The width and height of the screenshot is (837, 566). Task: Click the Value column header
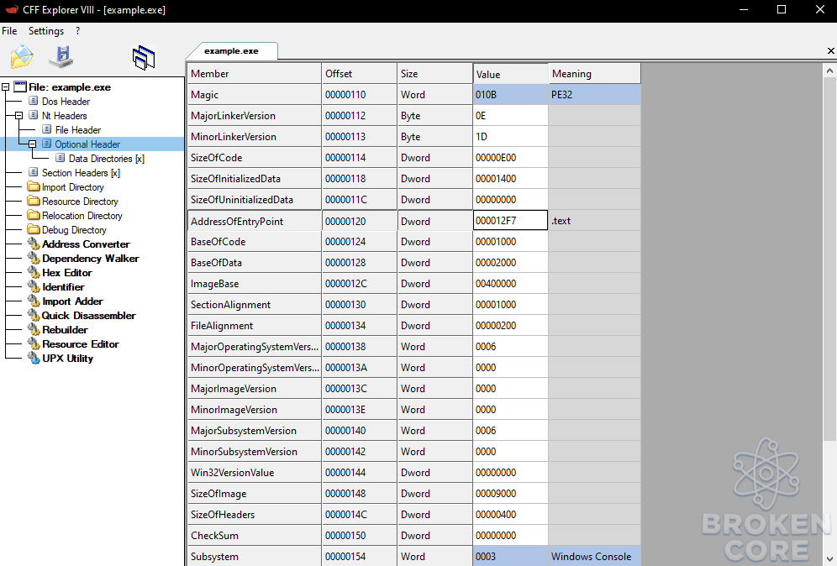point(510,74)
